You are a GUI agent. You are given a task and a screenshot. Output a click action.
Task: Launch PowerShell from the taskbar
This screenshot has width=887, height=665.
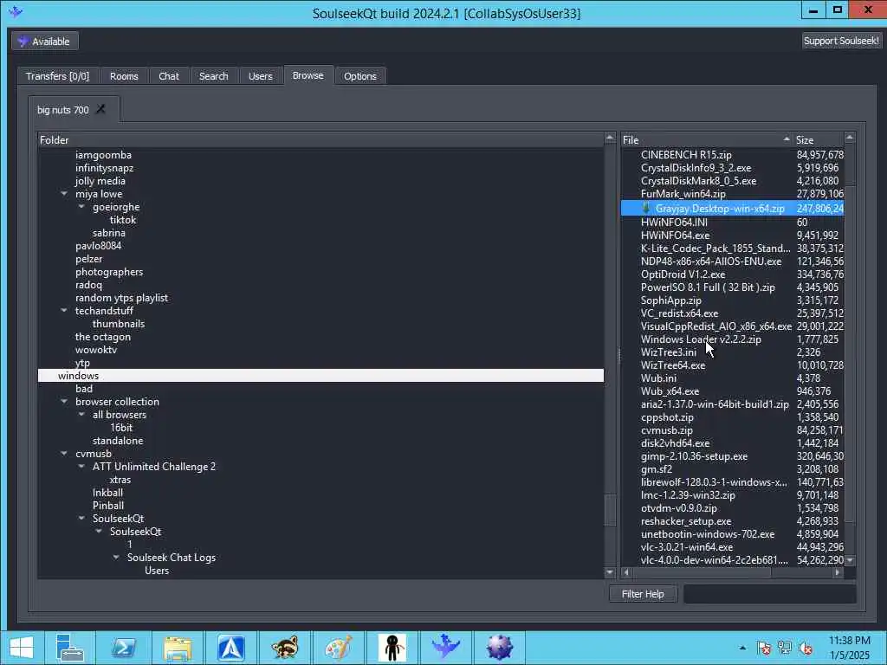point(123,648)
